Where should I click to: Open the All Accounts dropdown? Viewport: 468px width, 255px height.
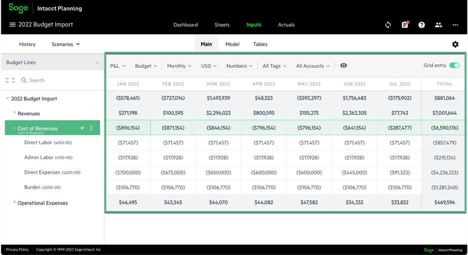313,65
